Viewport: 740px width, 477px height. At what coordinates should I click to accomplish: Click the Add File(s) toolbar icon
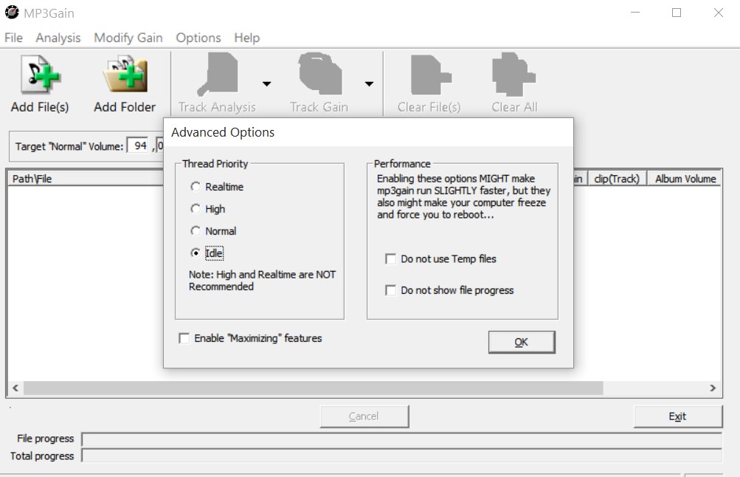tap(39, 76)
